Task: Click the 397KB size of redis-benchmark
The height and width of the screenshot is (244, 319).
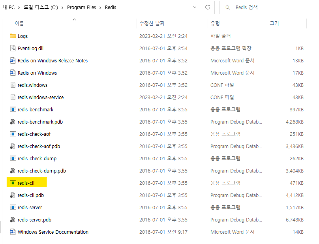Action: pyautogui.click(x=296, y=109)
